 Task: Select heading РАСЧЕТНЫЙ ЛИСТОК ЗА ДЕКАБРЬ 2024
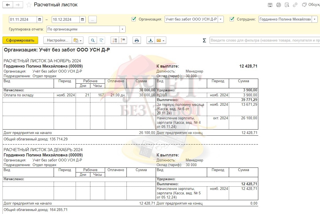43,150
